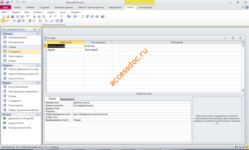The height and width of the screenshot is (150, 249).
Task: Click the Open folder toolbar icon
Action: [8, 16]
